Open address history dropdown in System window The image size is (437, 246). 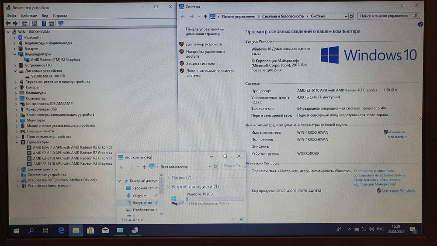(x=346, y=16)
